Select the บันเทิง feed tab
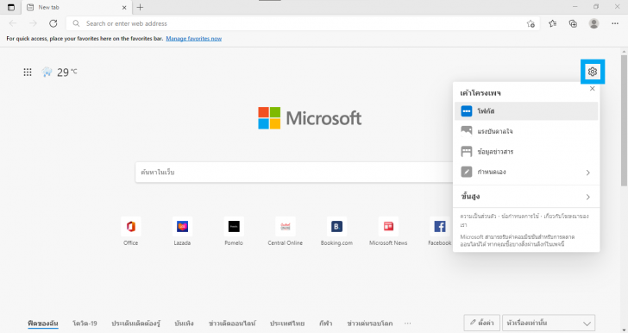The height and width of the screenshot is (333, 628). 185,323
